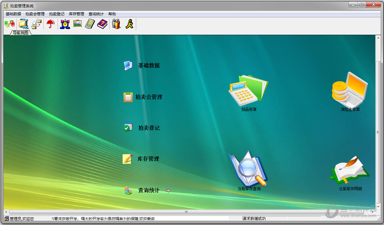Screen dimensions: 384x225
Task: Open the 查询统计 menu
Action: tap(96, 14)
